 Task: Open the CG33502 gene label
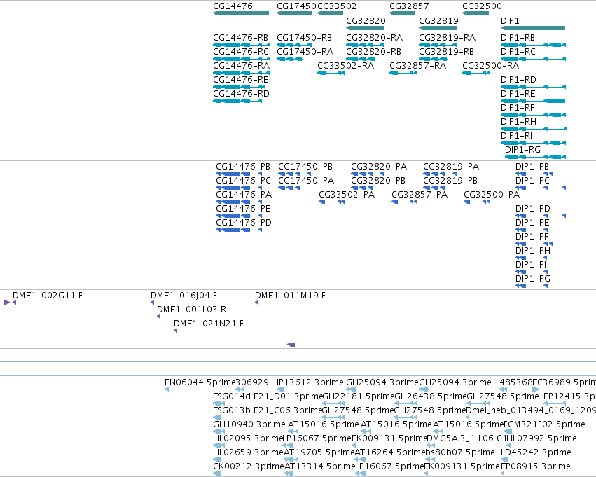[x=337, y=6]
